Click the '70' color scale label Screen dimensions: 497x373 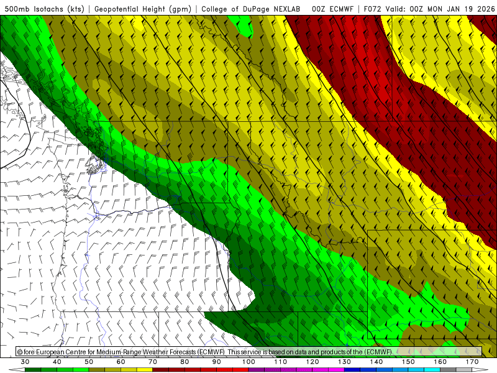pyautogui.click(x=153, y=362)
